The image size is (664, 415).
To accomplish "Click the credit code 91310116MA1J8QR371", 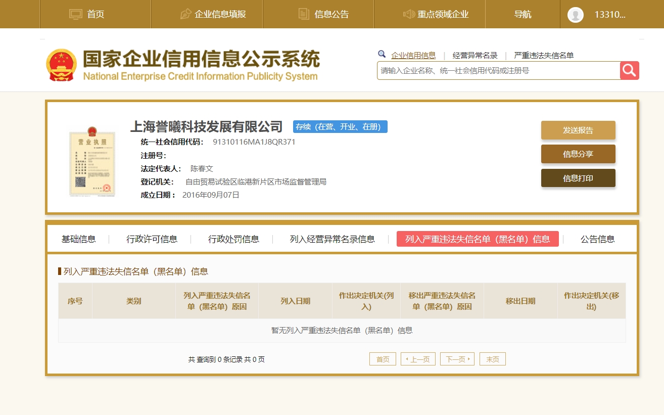I will pyautogui.click(x=254, y=142).
